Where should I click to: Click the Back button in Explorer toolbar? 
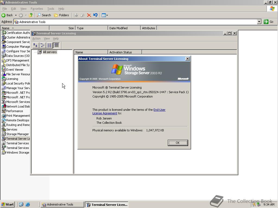pos(7,15)
